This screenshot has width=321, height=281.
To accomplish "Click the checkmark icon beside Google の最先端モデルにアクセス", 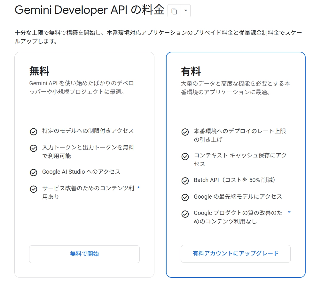I will [185, 198].
